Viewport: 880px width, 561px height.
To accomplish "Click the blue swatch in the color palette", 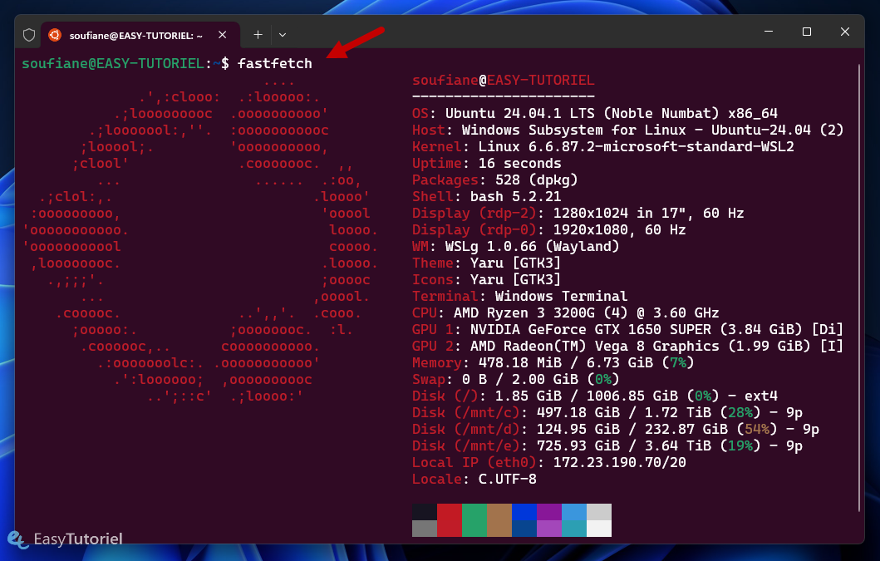I will tap(524, 519).
